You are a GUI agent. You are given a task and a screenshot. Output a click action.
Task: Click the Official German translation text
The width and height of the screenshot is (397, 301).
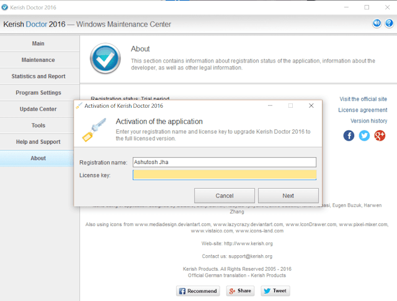(237, 276)
